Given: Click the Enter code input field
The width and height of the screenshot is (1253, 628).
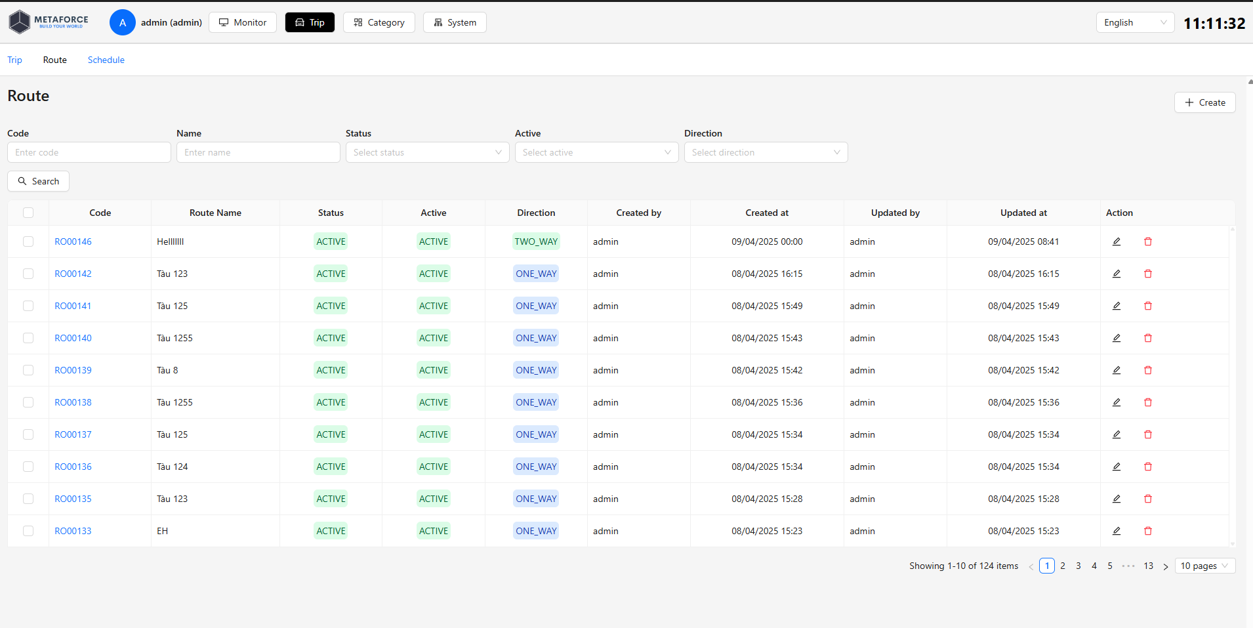Looking at the screenshot, I should (x=89, y=152).
